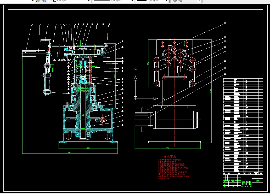Select the 736 vertical dimension text

(x=148, y=63)
